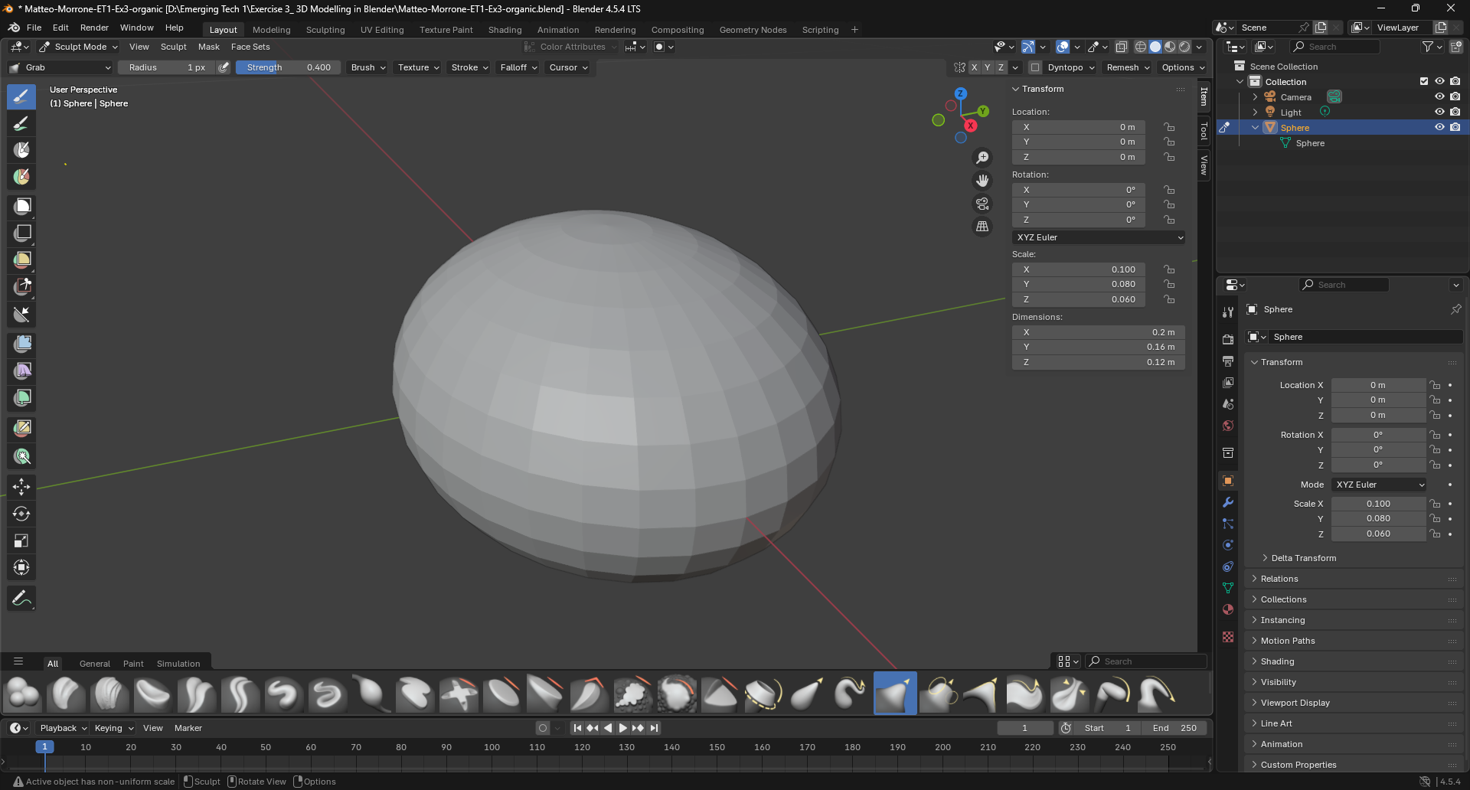Image resolution: width=1470 pixels, height=790 pixels.
Task: Adjust the brush Strength slider
Action: 289,67
